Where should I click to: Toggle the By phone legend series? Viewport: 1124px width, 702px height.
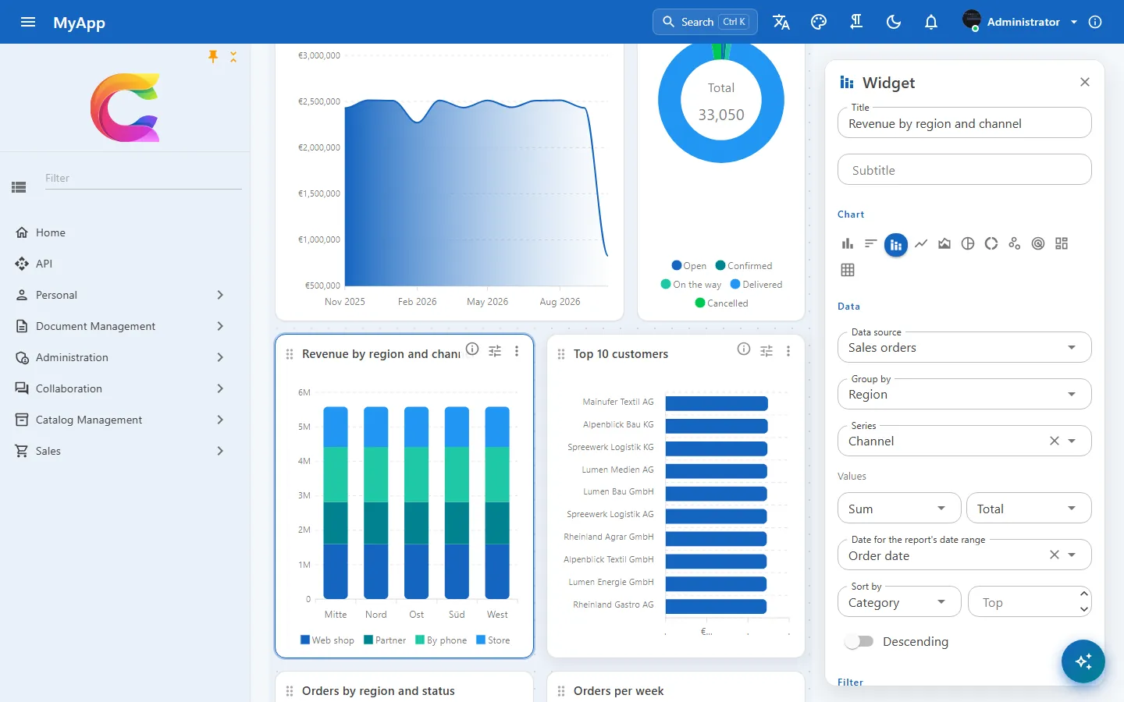pyautogui.click(x=441, y=640)
